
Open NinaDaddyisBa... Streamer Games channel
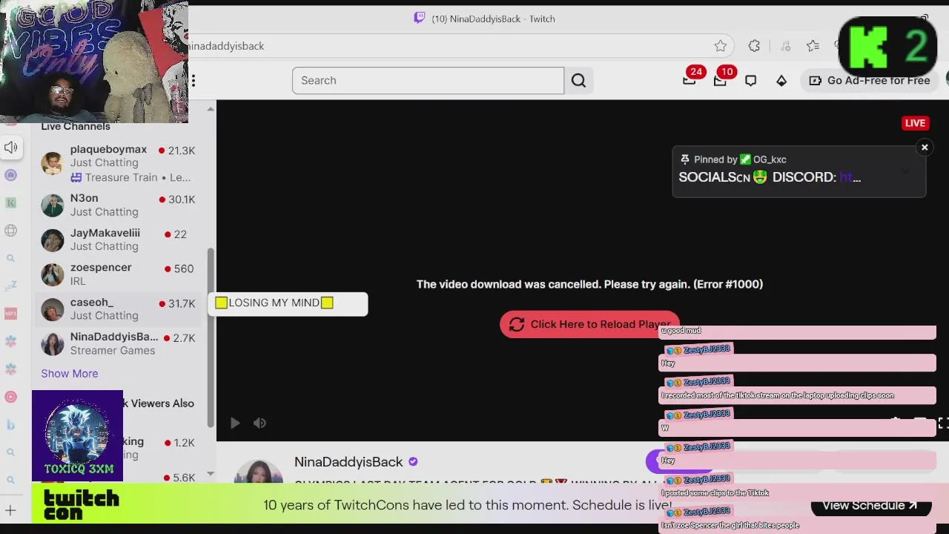click(118, 343)
